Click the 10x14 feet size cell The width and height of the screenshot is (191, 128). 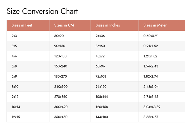click(x=16, y=107)
